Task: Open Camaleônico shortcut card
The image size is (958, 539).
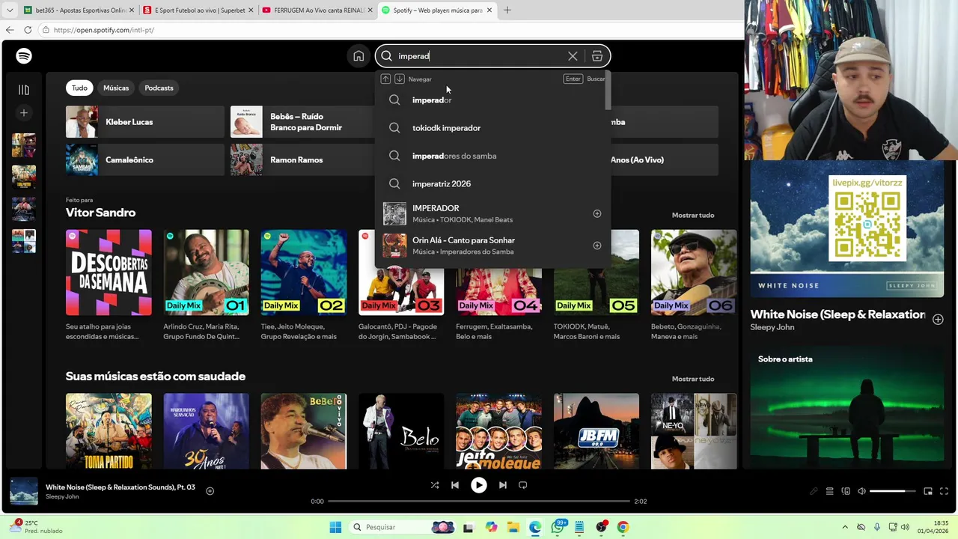Action: point(145,159)
